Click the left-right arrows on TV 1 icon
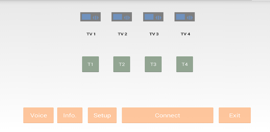This screenshot has height=132, width=270. [x=96, y=18]
